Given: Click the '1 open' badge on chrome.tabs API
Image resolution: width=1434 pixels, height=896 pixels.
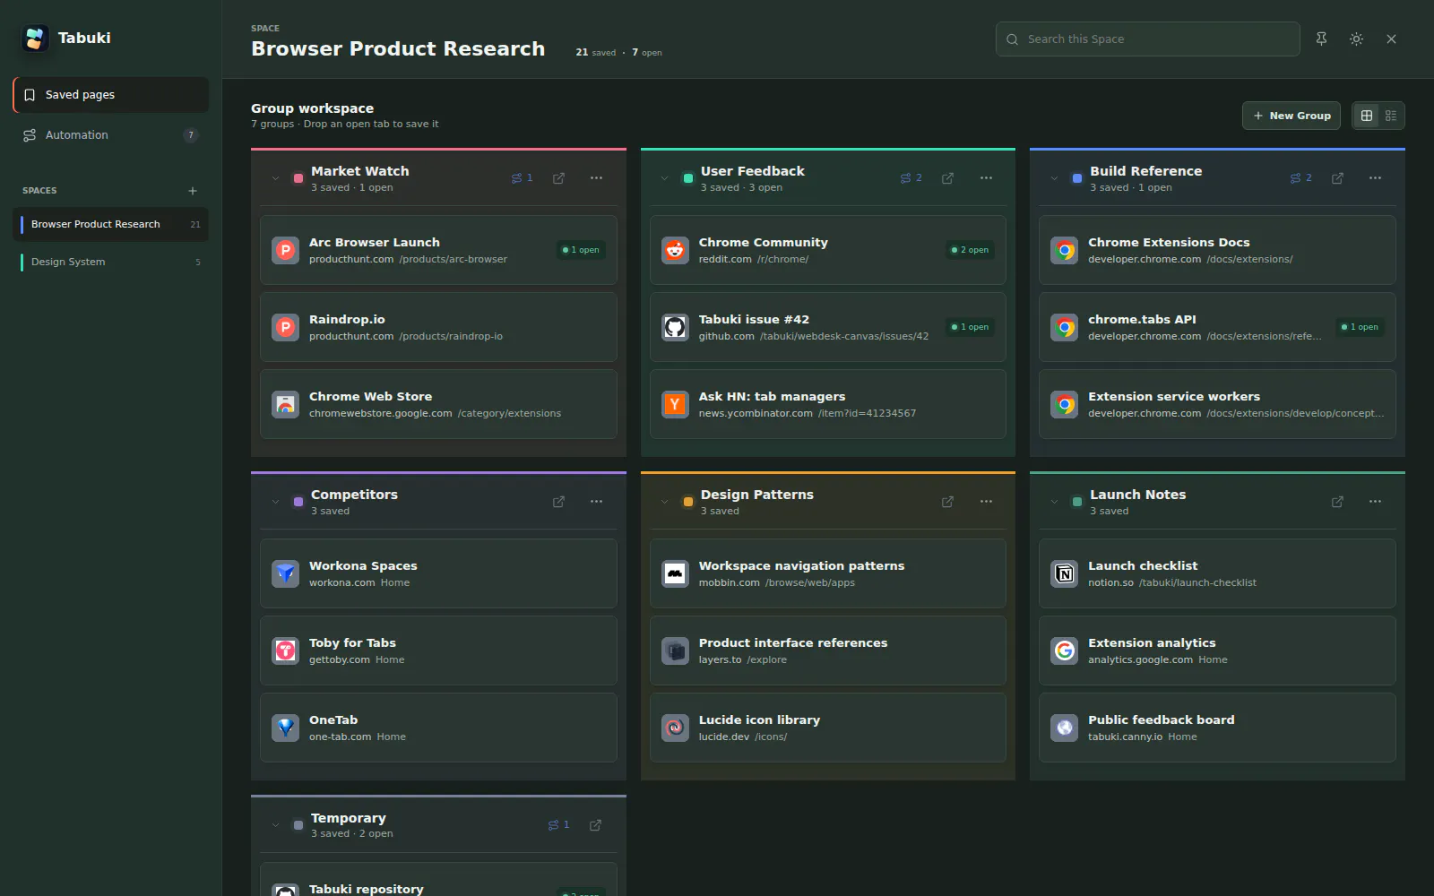Looking at the screenshot, I should (x=1360, y=327).
